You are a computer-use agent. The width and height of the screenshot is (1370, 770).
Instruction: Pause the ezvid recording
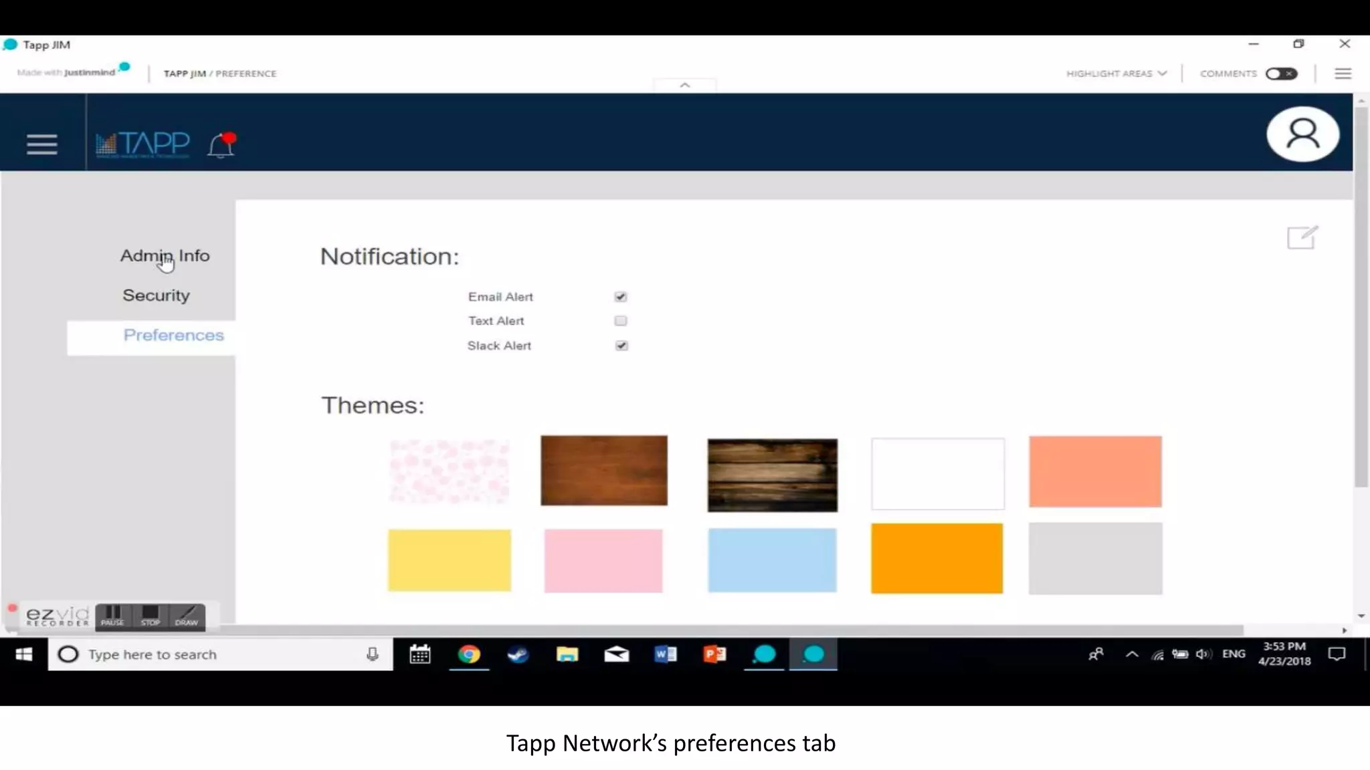(112, 616)
